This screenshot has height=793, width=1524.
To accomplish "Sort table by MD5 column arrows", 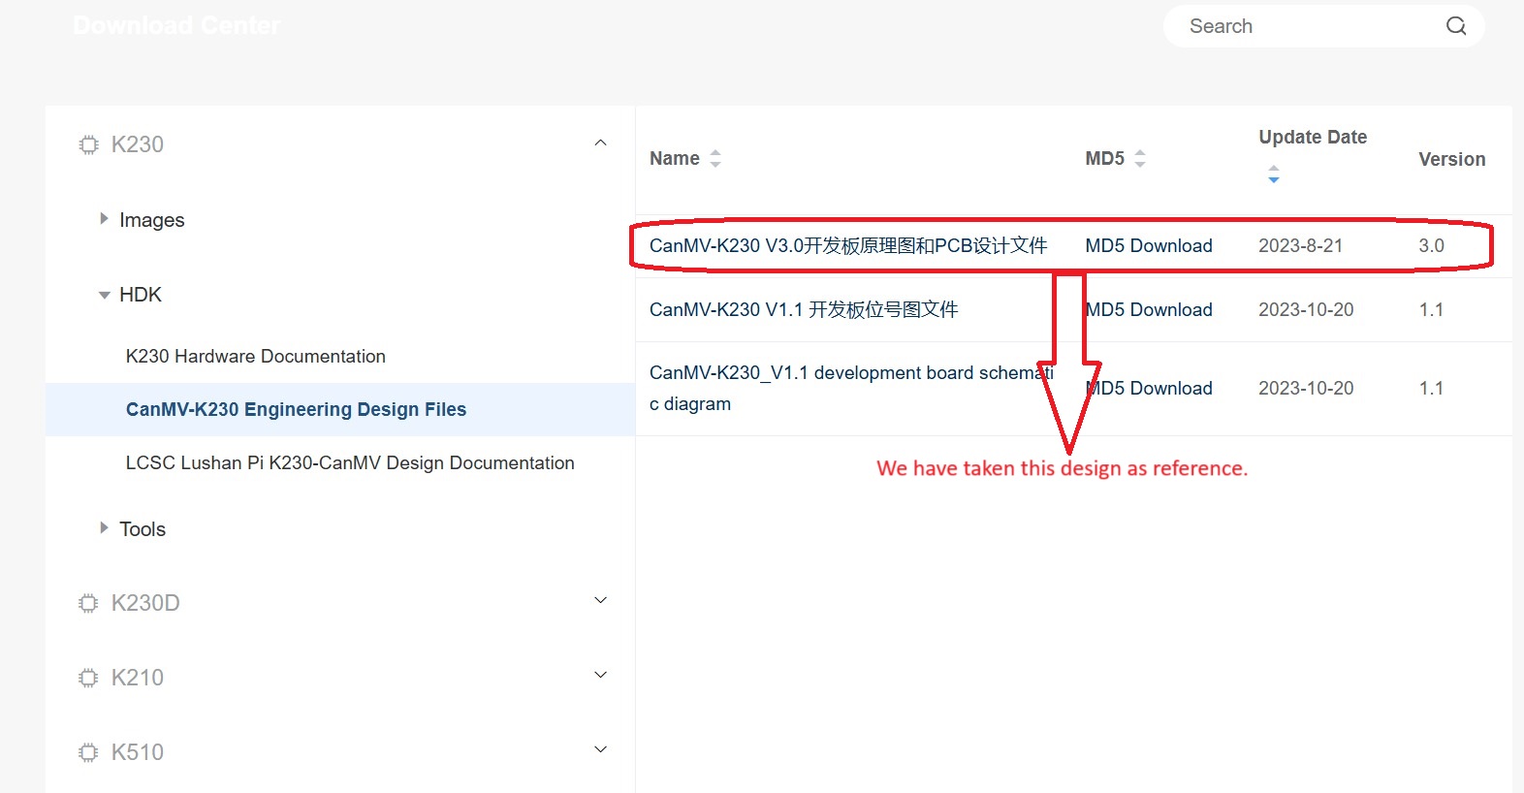I will click(x=1140, y=159).
